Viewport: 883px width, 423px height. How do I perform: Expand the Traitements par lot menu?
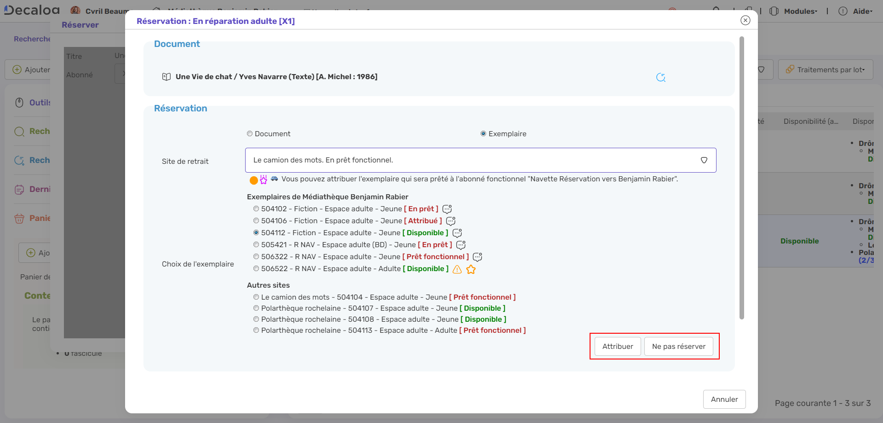coord(826,70)
